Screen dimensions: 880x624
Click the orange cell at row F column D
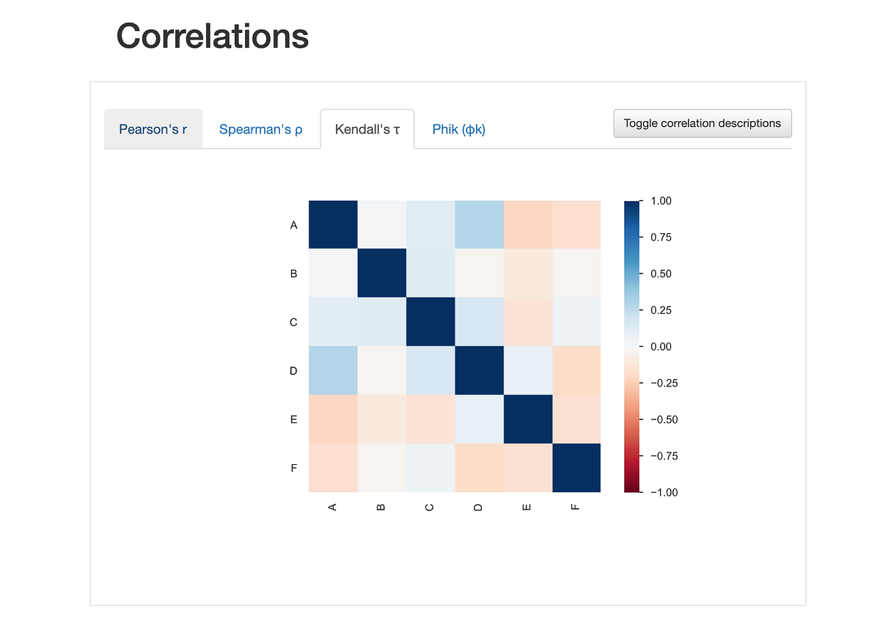pos(479,468)
